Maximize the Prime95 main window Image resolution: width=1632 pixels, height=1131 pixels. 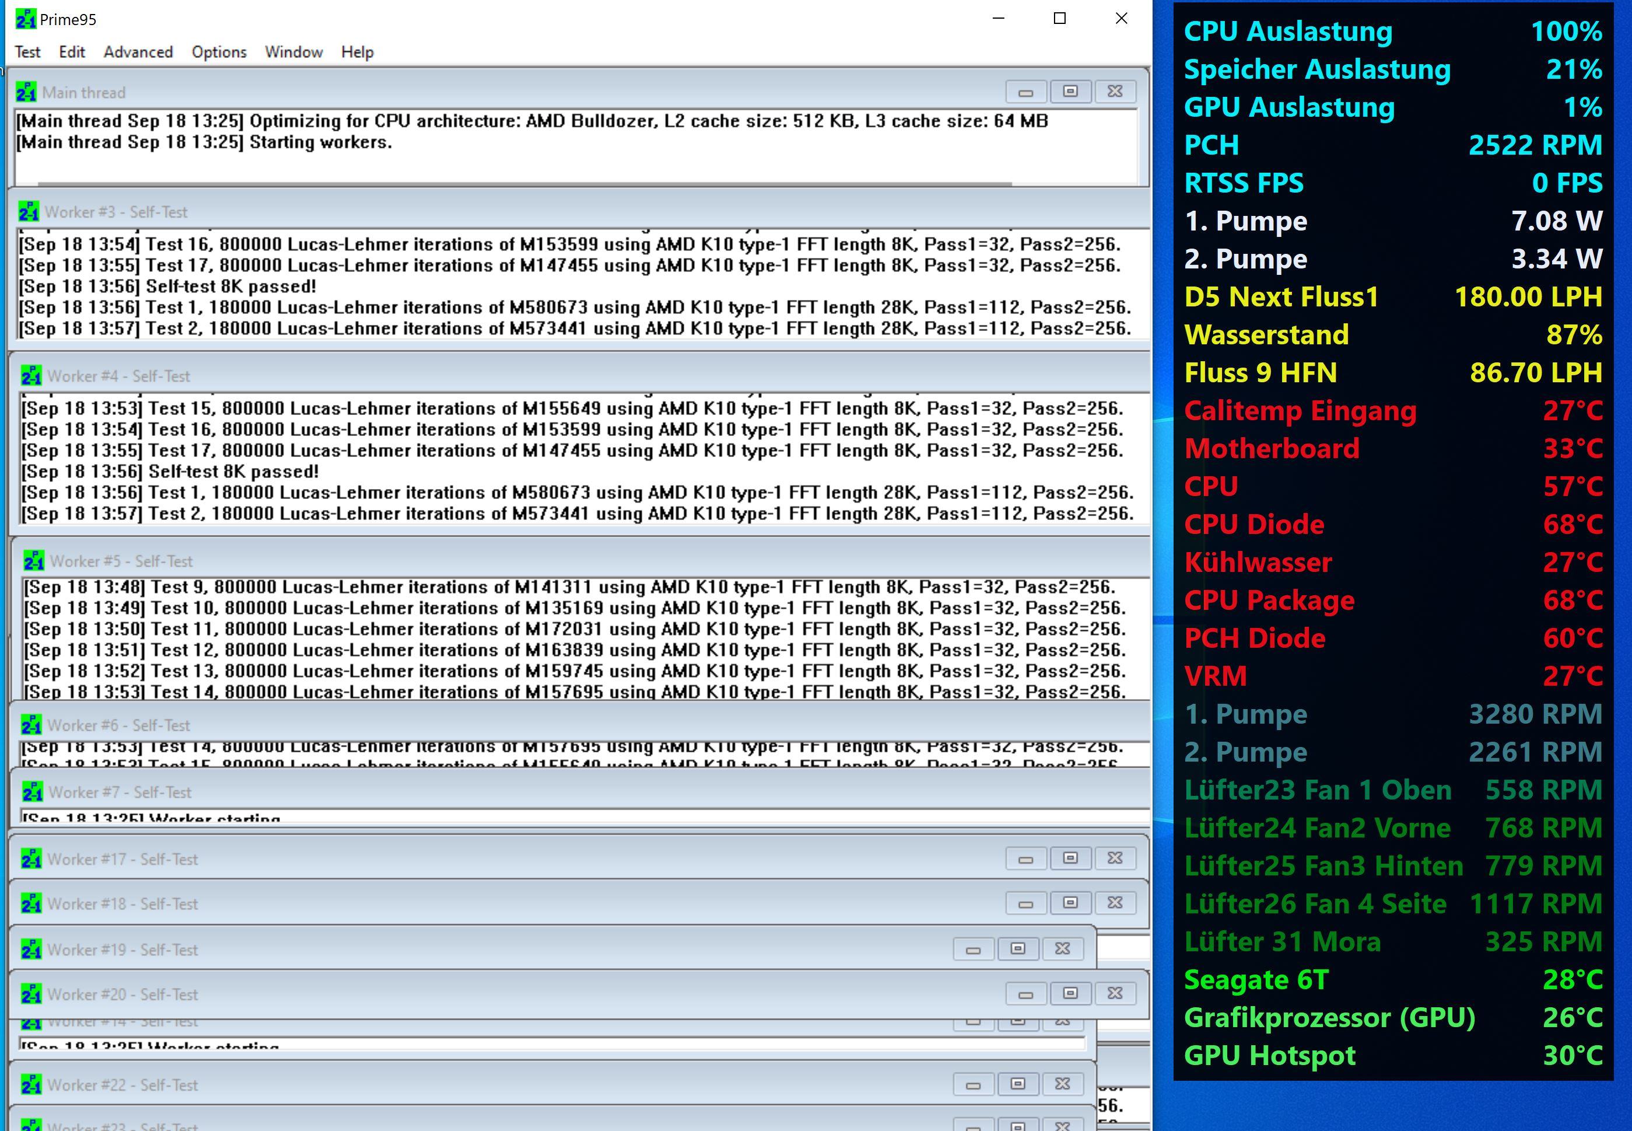(x=1060, y=19)
